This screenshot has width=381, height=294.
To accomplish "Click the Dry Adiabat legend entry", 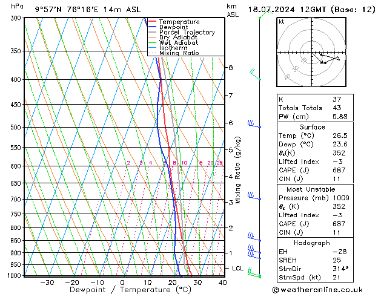I will 173,38.
